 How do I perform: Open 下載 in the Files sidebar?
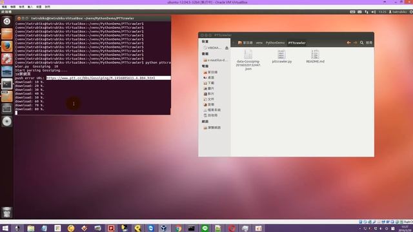pyautogui.click(x=209, y=83)
